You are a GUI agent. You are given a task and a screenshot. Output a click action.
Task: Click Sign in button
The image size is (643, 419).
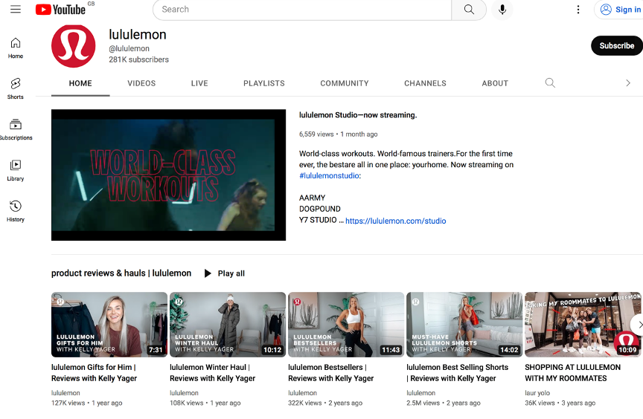[x=620, y=10]
